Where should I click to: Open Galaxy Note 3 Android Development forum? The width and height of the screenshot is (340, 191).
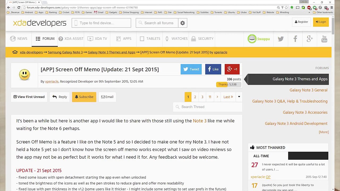pos(296,124)
